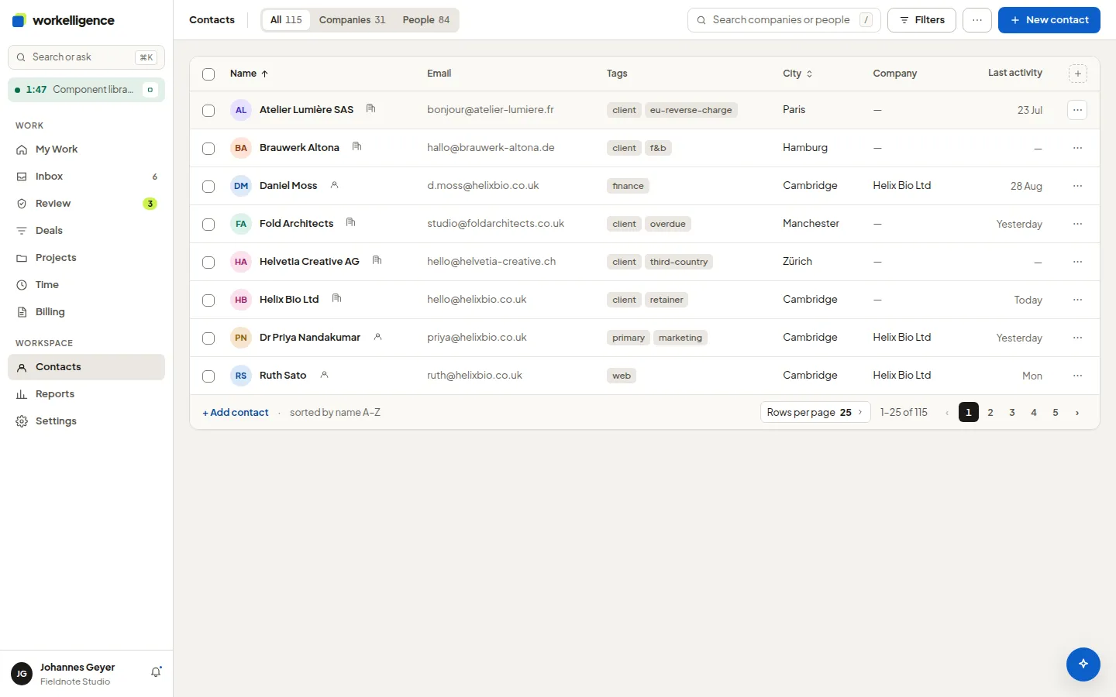The width and height of the screenshot is (1116, 697).
Task: Open Projects in sidebar
Action: [86, 258]
